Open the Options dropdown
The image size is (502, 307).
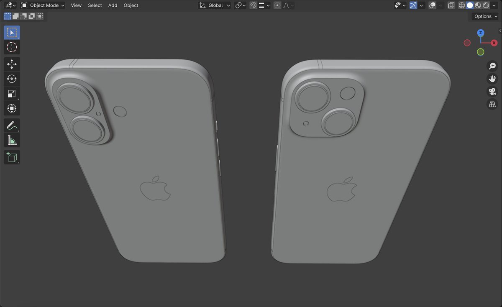tap(485, 16)
